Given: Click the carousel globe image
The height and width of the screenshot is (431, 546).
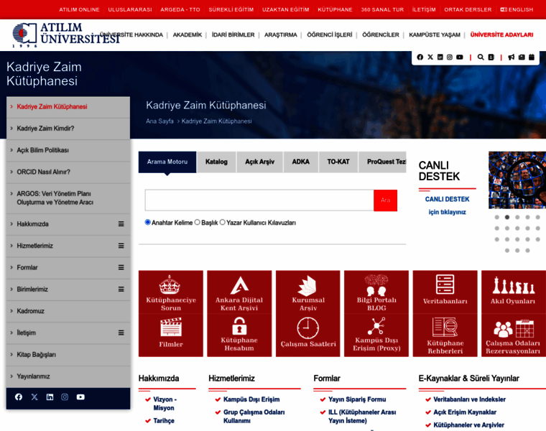Looking at the screenshot, I should pos(517,180).
